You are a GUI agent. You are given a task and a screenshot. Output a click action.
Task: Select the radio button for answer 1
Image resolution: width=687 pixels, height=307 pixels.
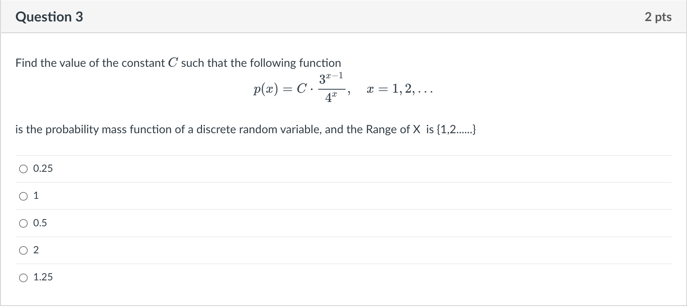click(23, 196)
